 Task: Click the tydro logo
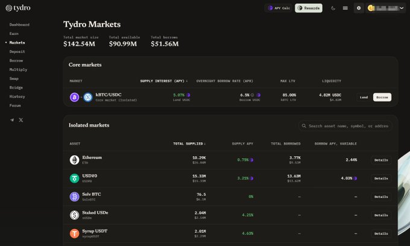click(x=18, y=8)
